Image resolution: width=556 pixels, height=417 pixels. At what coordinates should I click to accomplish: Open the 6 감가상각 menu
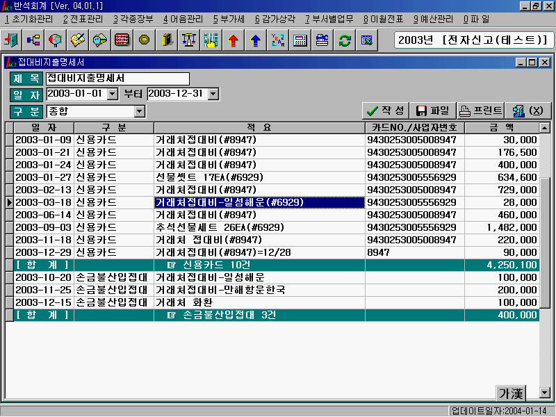pyautogui.click(x=275, y=19)
